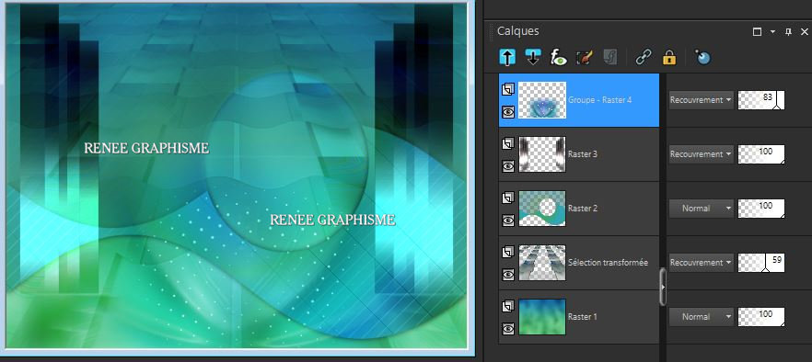812x362 pixels.
Task: Hide the Groupe - Raster 4 layer
Action: [x=508, y=112]
